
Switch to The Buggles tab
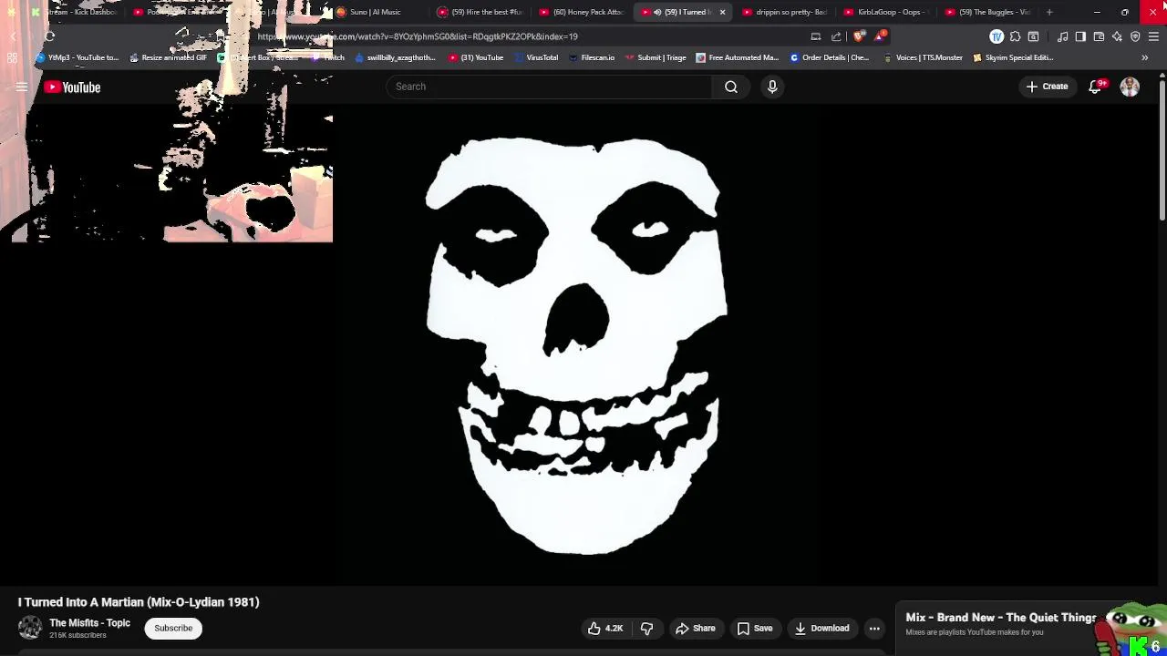coord(986,12)
